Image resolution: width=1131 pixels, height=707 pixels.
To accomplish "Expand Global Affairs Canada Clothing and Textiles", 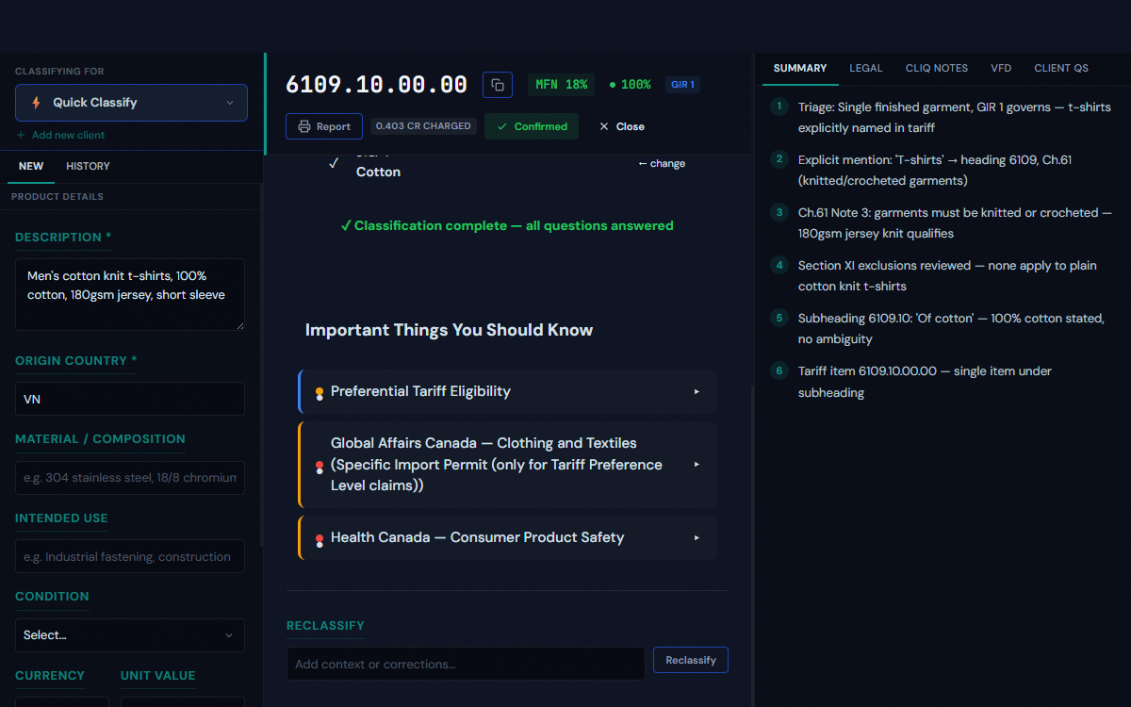I will (x=507, y=465).
